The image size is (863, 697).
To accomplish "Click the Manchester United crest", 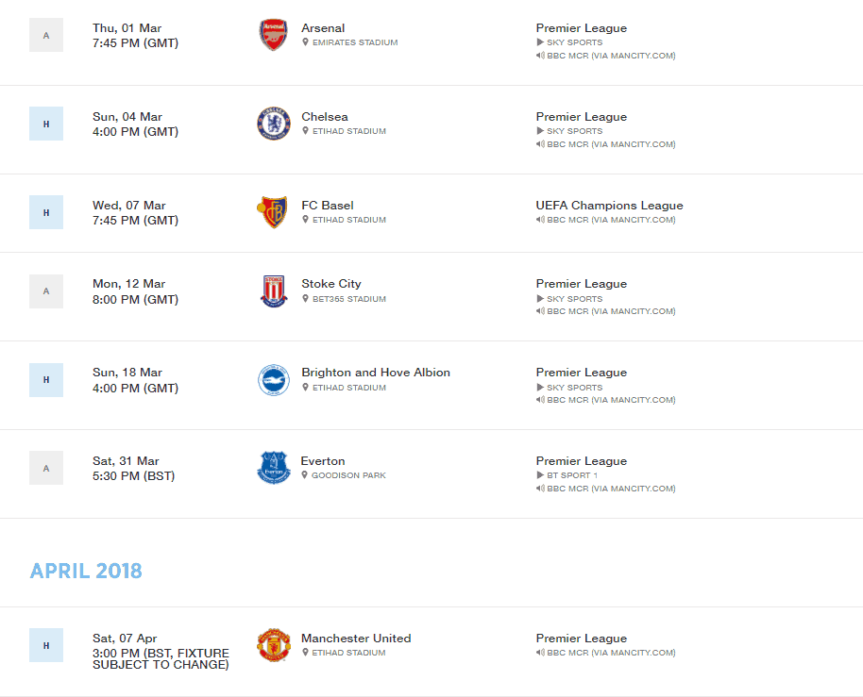I will [274, 645].
